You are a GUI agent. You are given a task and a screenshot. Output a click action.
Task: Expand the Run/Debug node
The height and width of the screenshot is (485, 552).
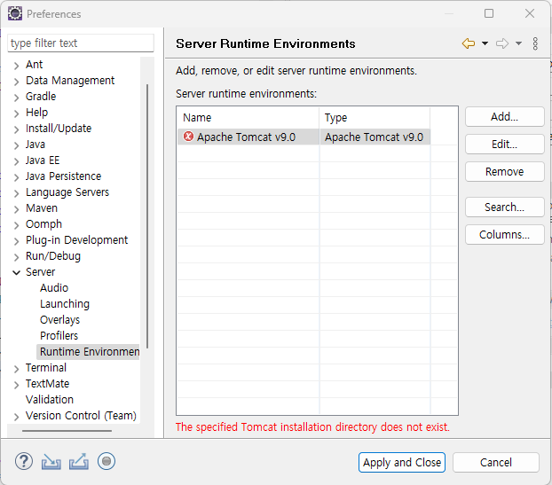point(16,257)
